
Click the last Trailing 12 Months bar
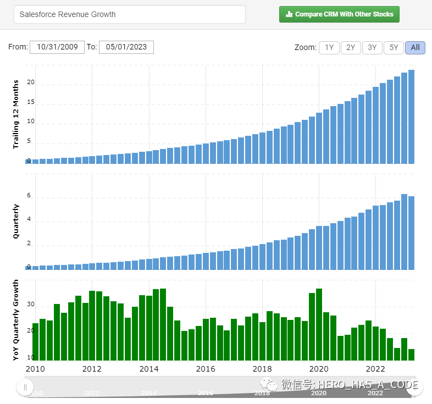click(x=411, y=117)
